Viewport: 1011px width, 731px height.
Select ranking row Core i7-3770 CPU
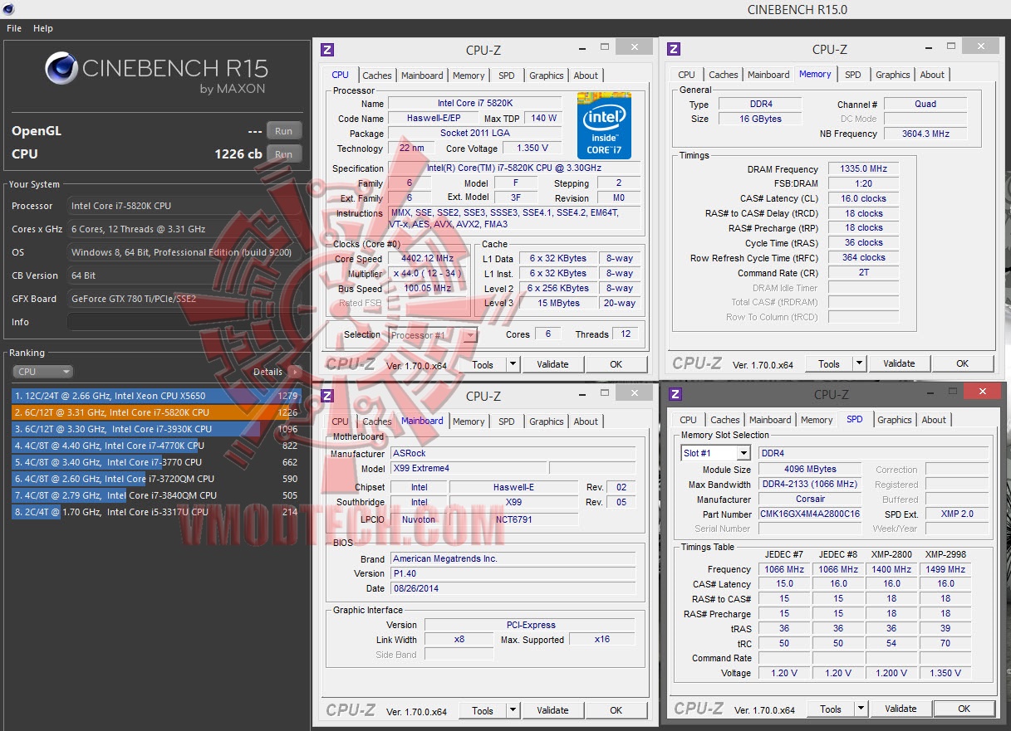tap(156, 462)
